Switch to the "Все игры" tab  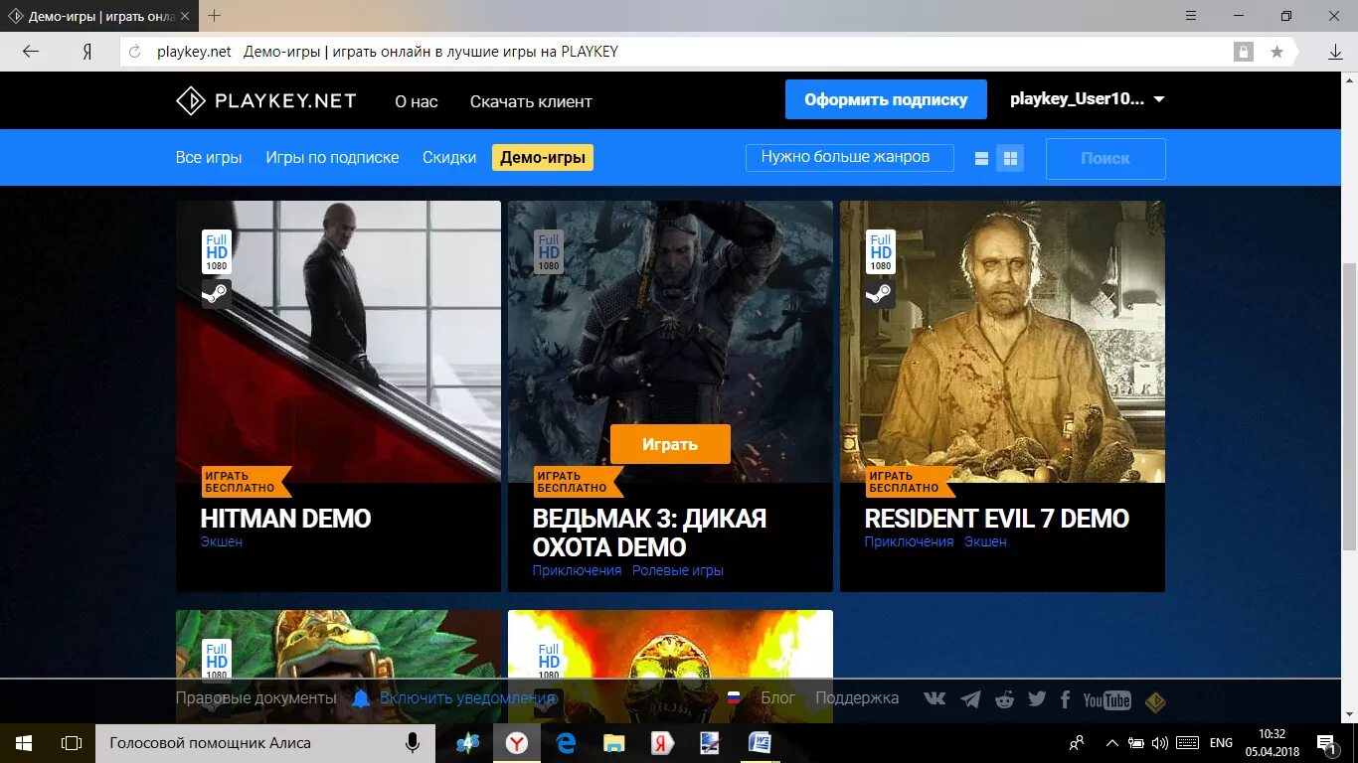(x=208, y=156)
